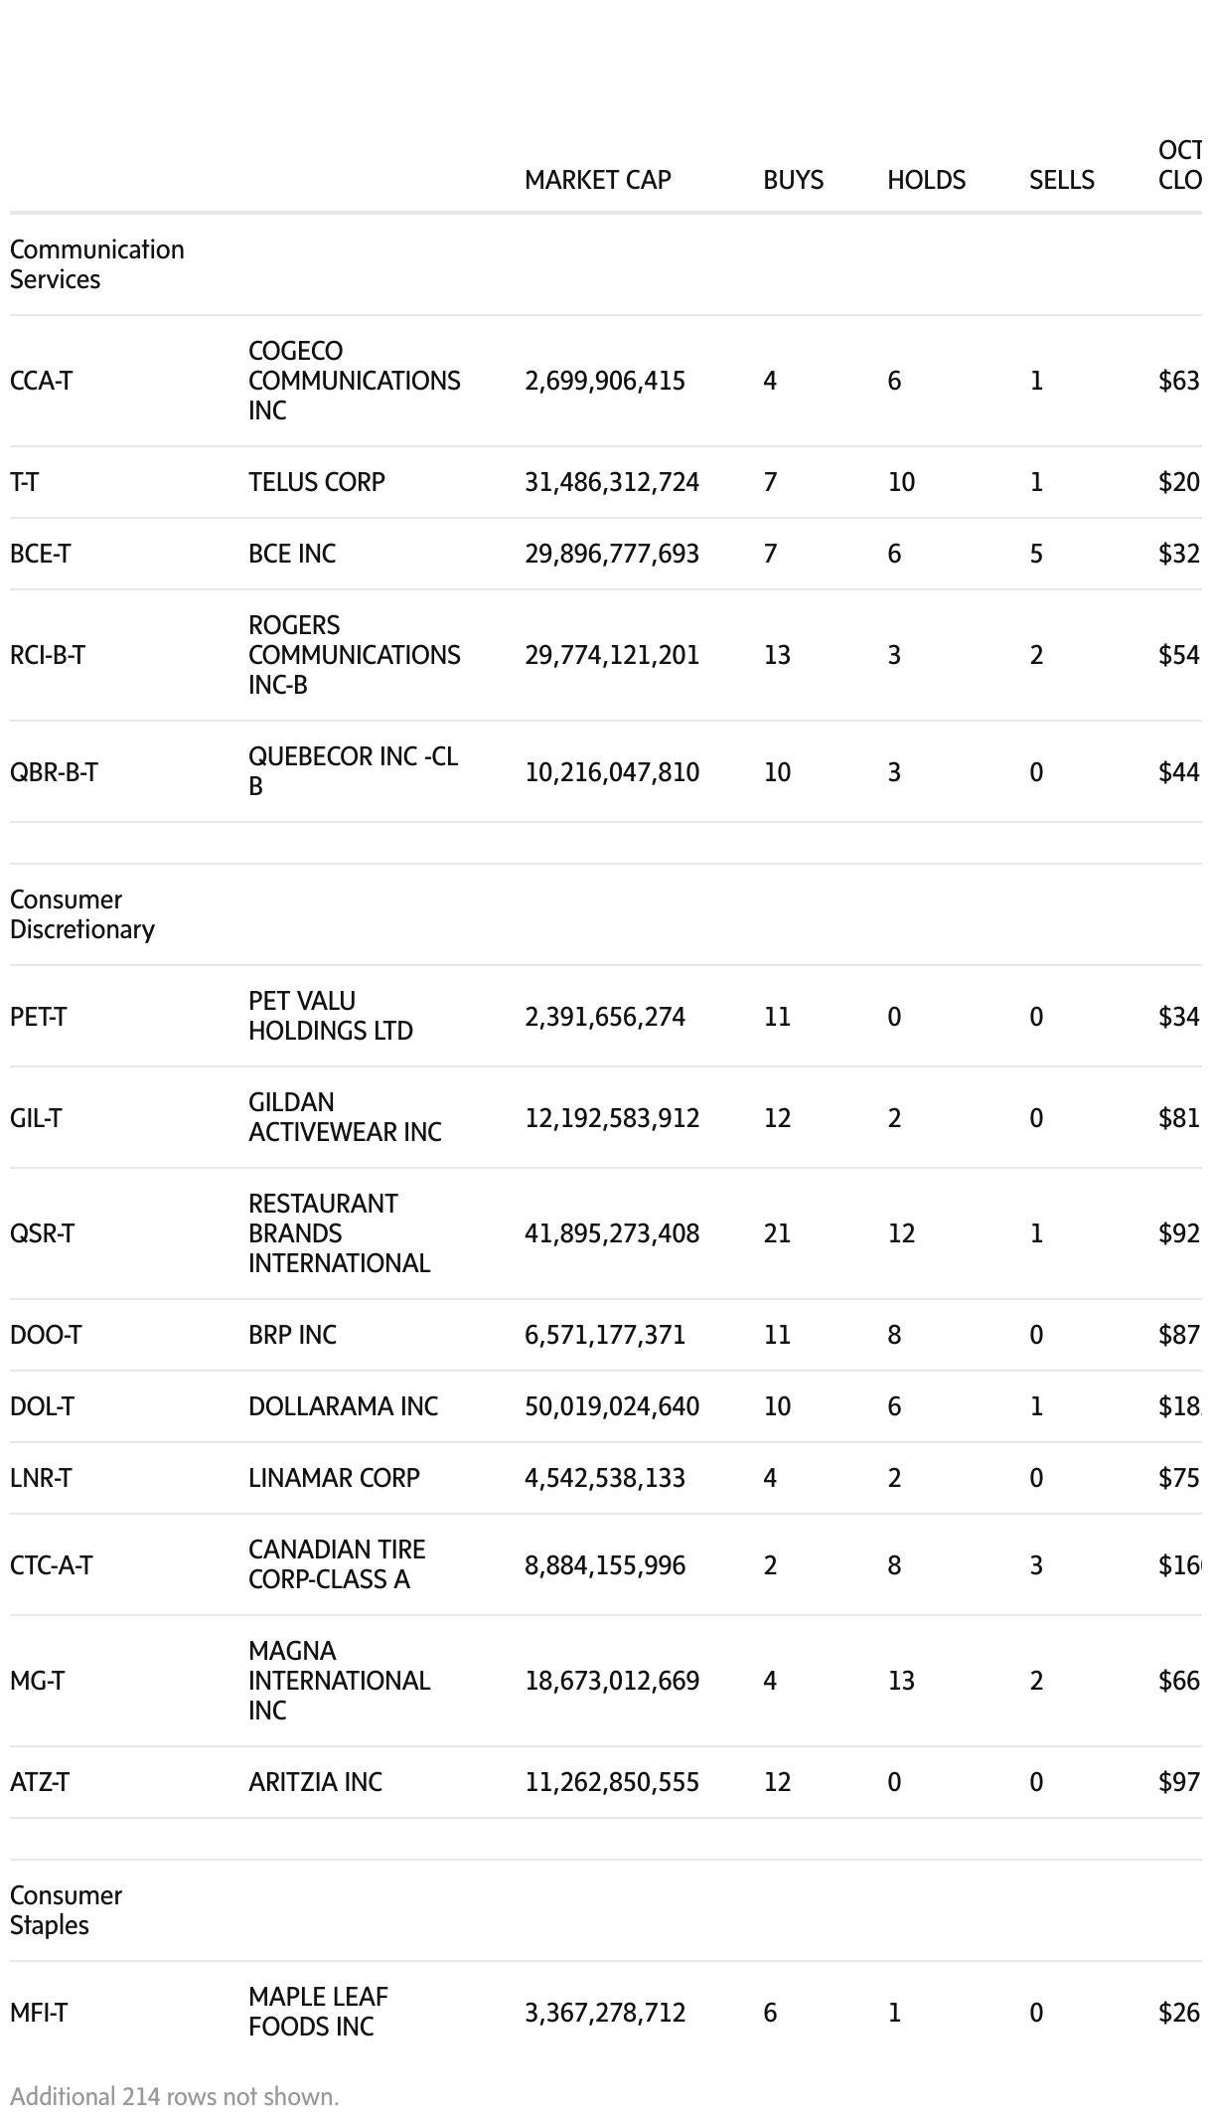Open the CCA-T ticker symbol
Image resolution: width=1212 pixels, height=2121 pixels.
41,381
